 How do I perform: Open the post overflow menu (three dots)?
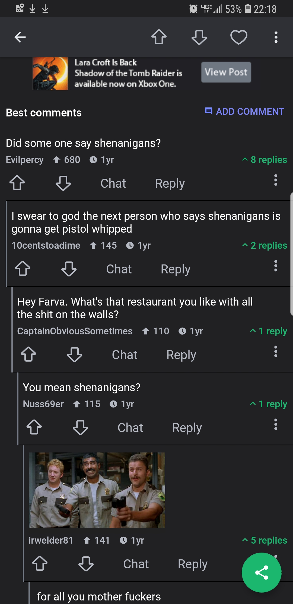[x=276, y=37]
